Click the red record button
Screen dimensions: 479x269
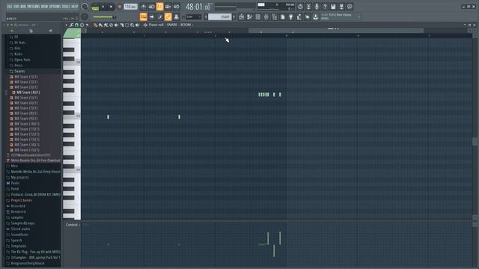(120, 7)
